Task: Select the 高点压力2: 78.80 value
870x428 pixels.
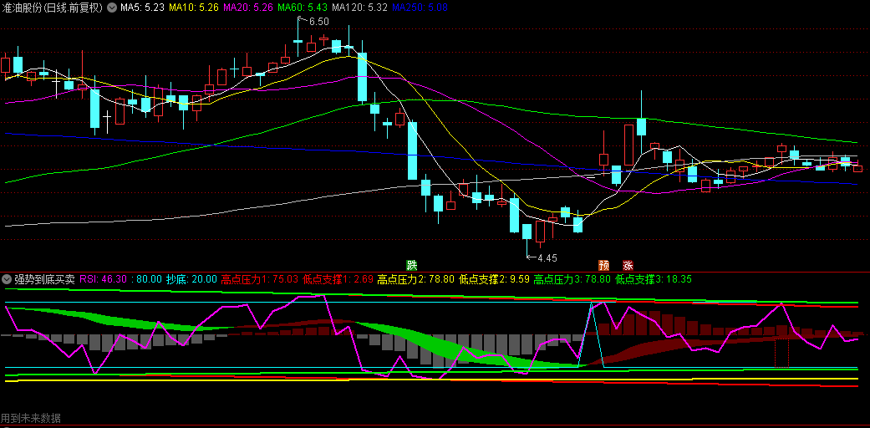Action: pos(415,278)
